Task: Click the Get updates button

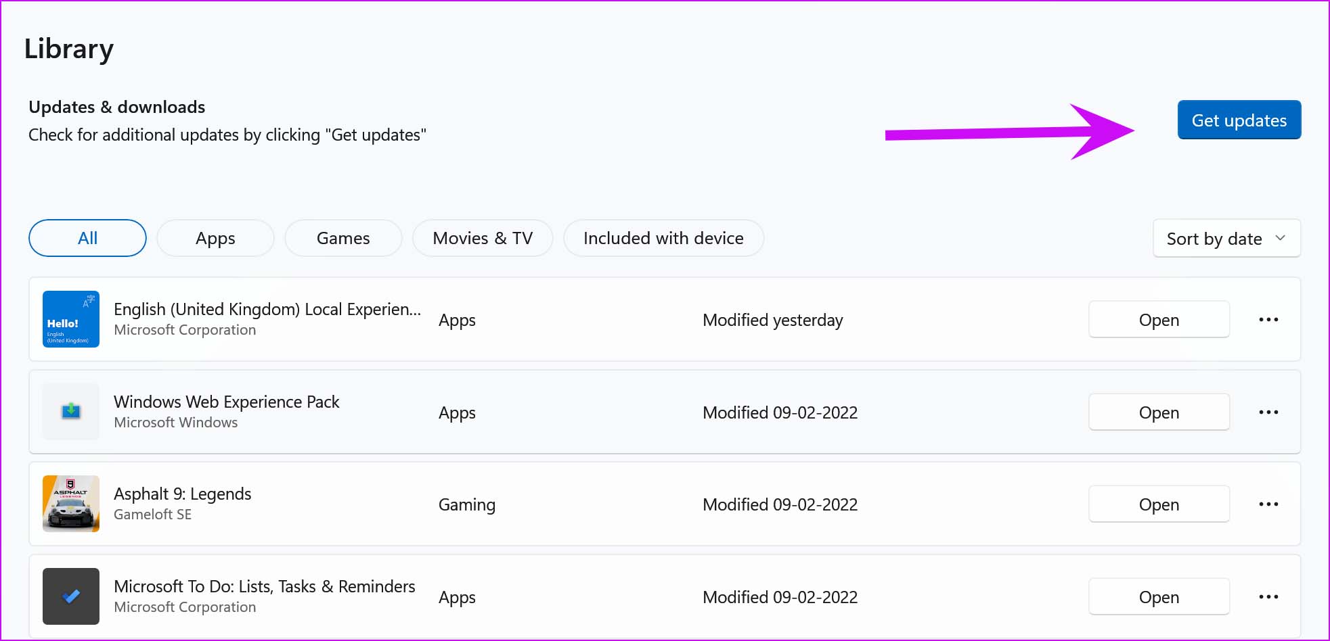Action: click(x=1239, y=120)
